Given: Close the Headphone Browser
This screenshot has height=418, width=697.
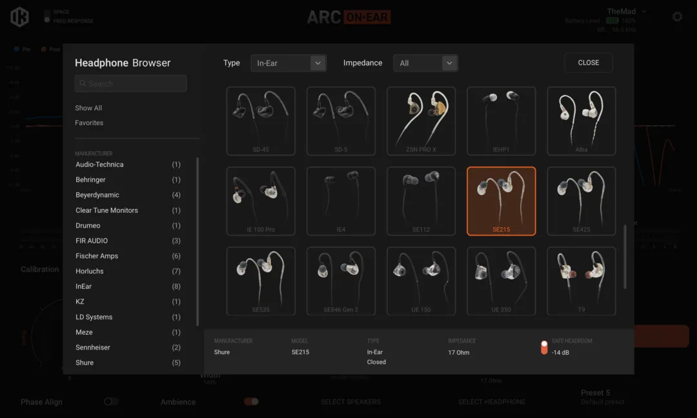Looking at the screenshot, I should click(x=589, y=63).
